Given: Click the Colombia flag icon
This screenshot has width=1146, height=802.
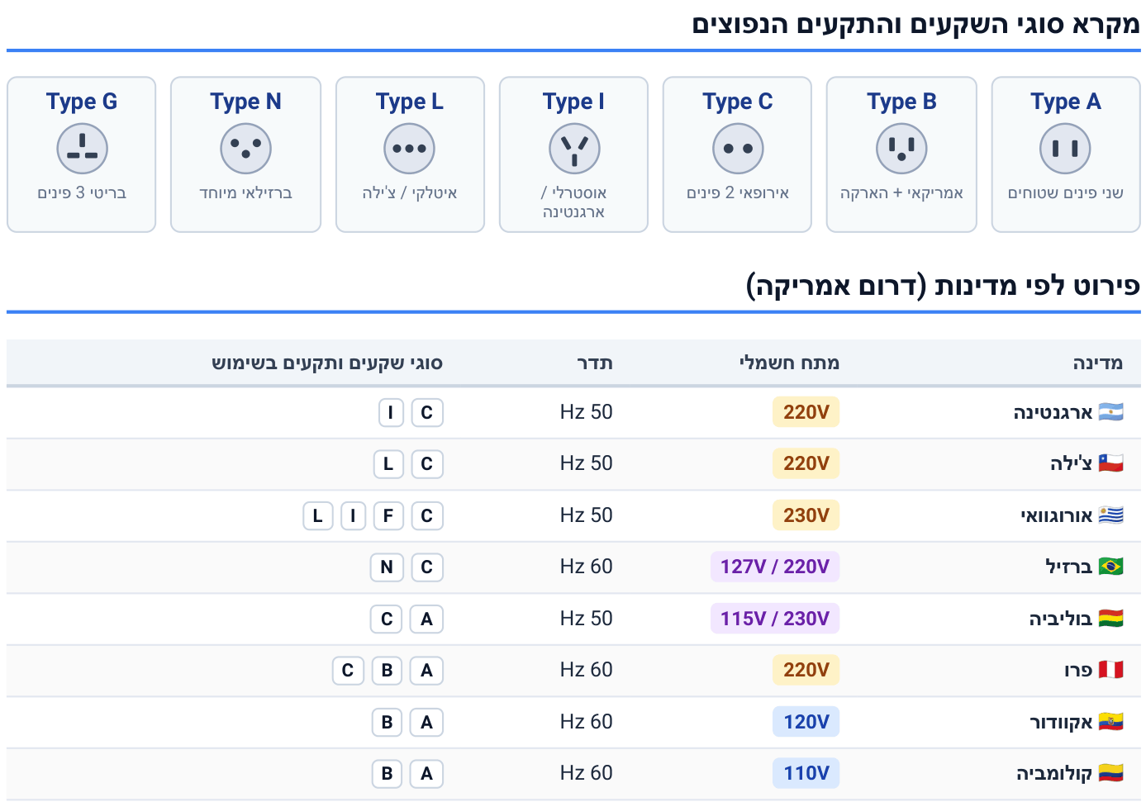Looking at the screenshot, I should 1110,773.
